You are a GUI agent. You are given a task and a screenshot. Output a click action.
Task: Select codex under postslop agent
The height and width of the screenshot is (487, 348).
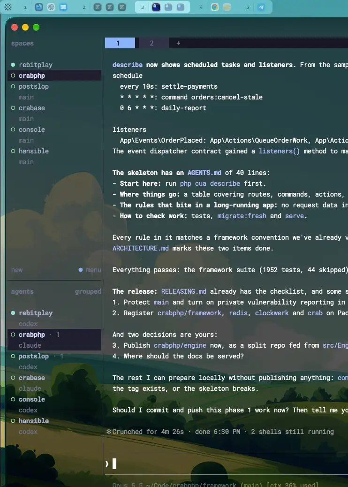pos(28,367)
